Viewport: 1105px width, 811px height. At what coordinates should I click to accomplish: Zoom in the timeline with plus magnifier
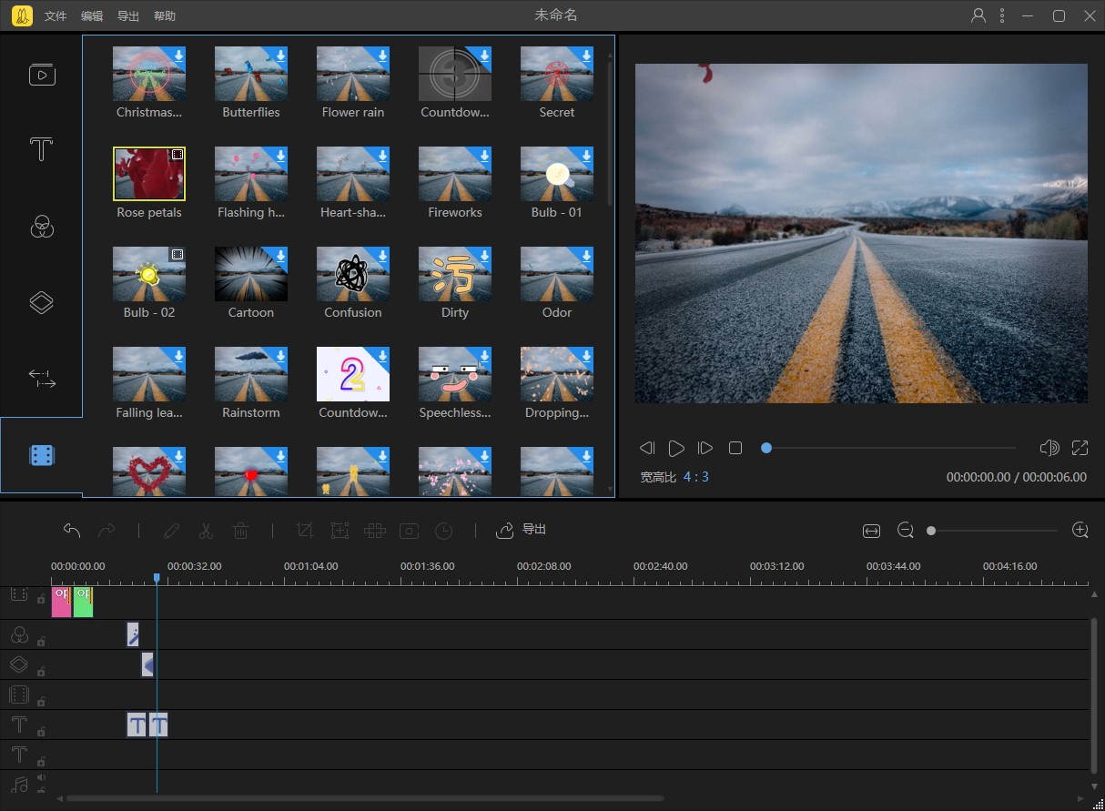(x=1080, y=530)
